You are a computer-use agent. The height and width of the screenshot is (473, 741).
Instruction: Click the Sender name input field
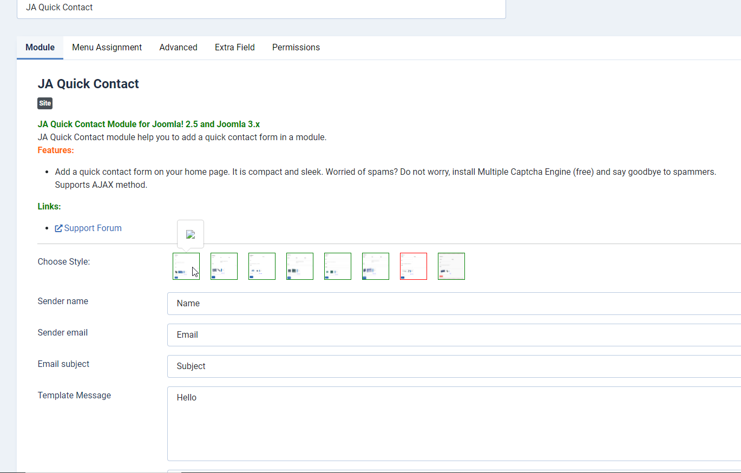[x=454, y=304]
